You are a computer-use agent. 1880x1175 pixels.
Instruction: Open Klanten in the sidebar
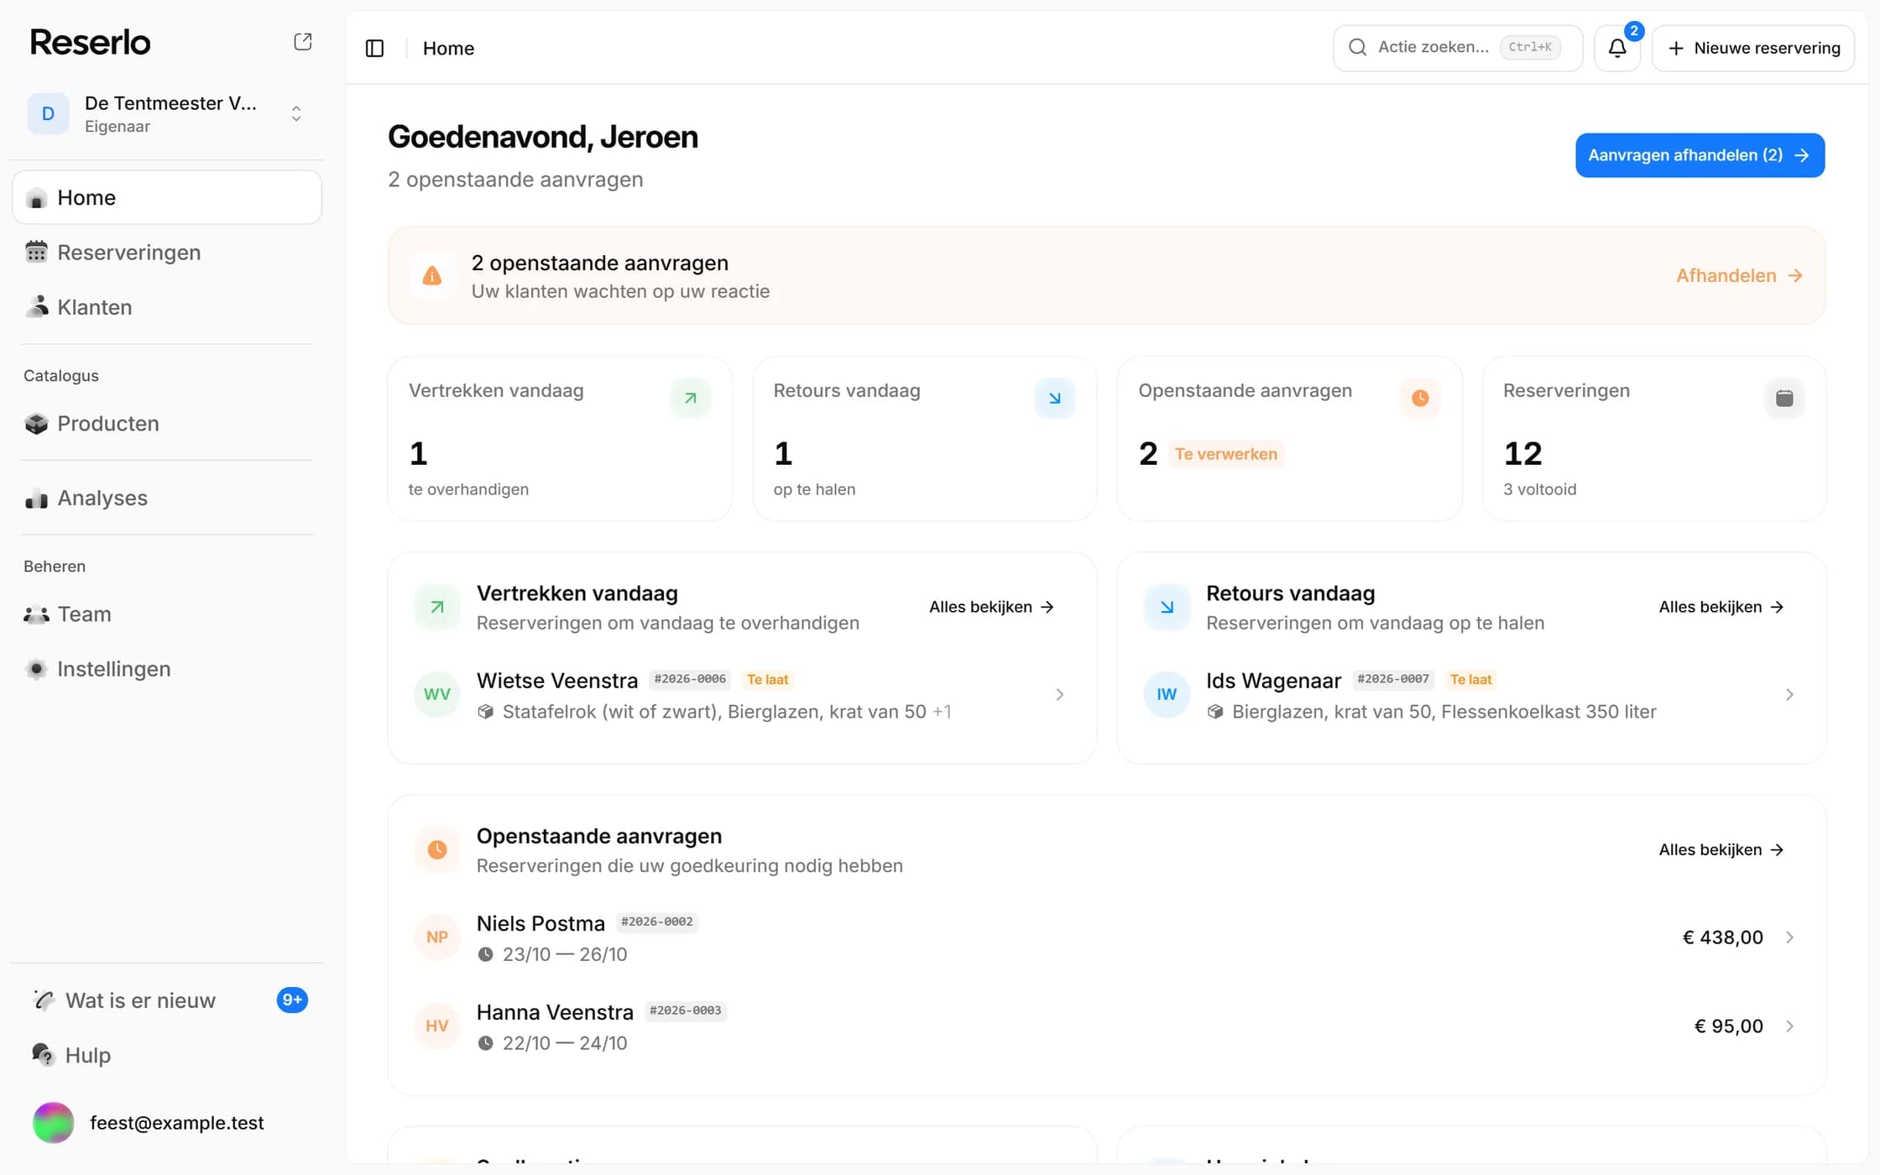tap(167, 307)
